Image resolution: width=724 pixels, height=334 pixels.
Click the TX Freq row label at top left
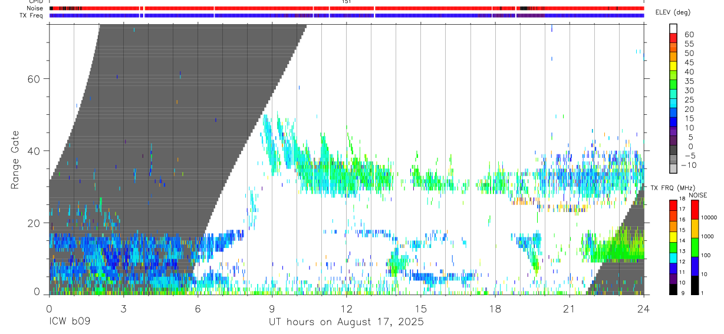pyautogui.click(x=31, y=15)
